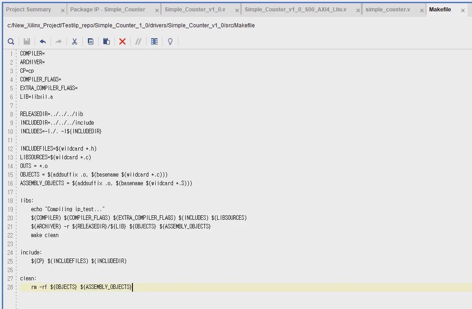Paste from clipboard using toolbar icon
This screenshot has width=472, height=309.
[106, 41]
